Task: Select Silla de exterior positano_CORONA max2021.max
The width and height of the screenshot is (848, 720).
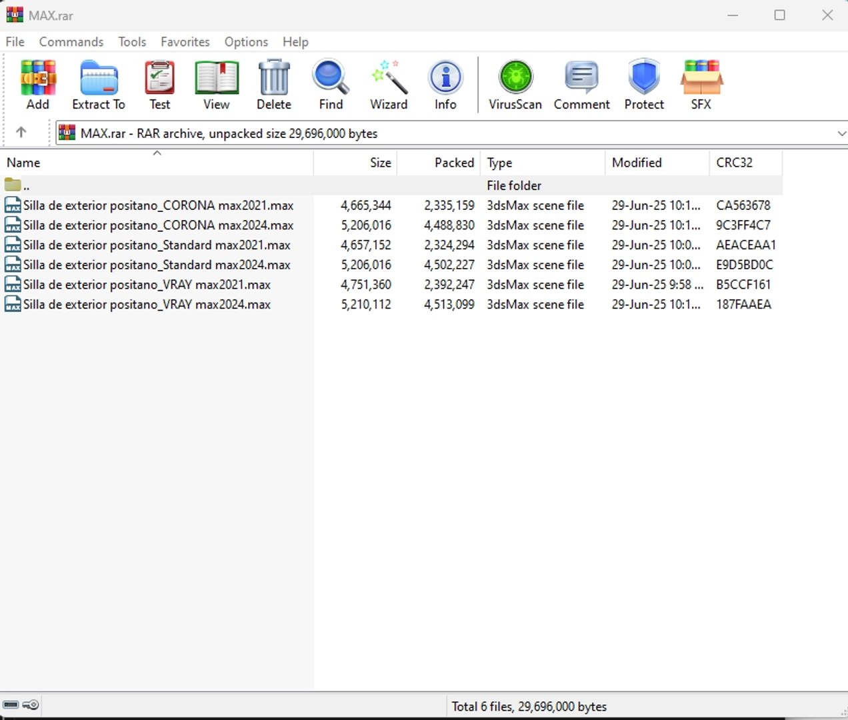Action: 158,205
